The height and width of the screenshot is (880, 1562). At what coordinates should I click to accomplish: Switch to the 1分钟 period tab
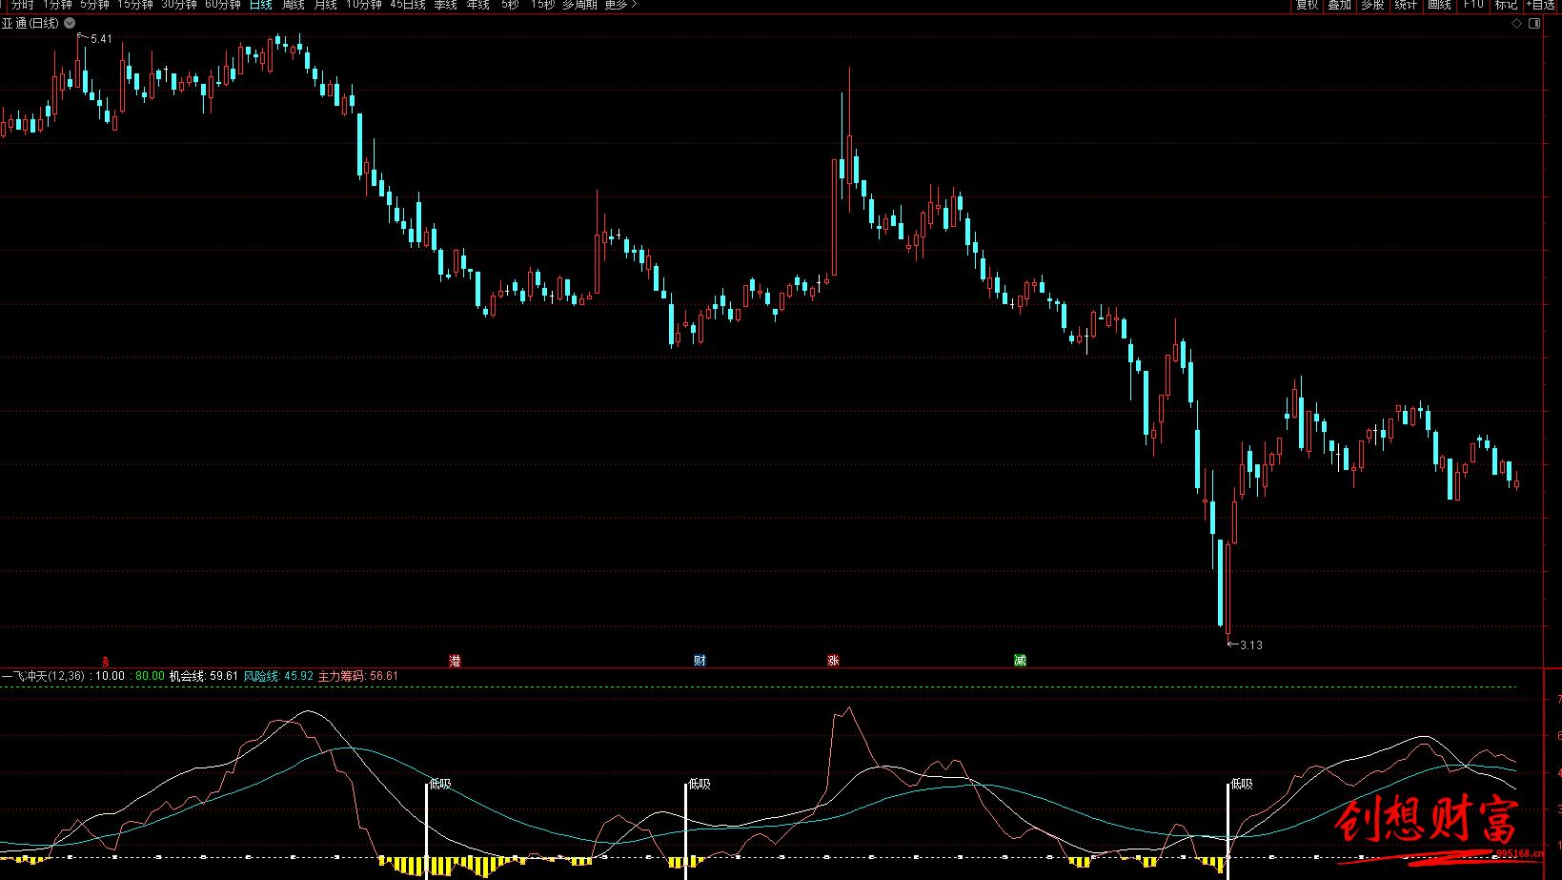point(57,5)
